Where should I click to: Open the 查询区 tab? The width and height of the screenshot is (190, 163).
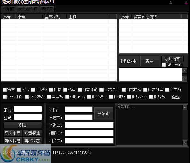[47, 9]
